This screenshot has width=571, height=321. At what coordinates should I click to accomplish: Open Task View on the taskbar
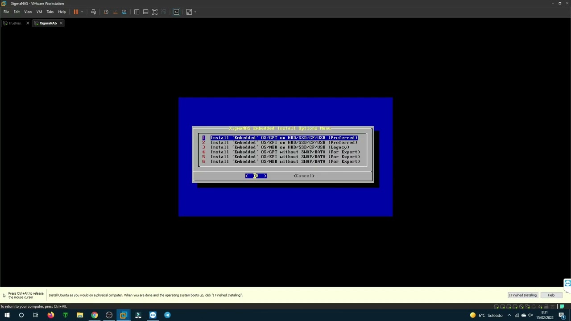pyautogui.click(x=36, y=315)
